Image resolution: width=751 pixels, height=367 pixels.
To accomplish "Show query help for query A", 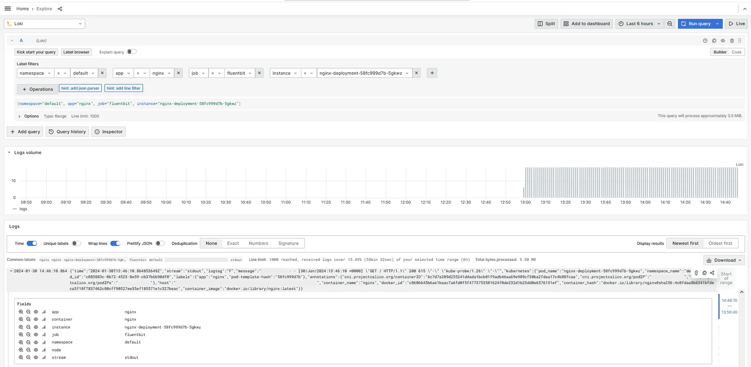I will (705, 41).
